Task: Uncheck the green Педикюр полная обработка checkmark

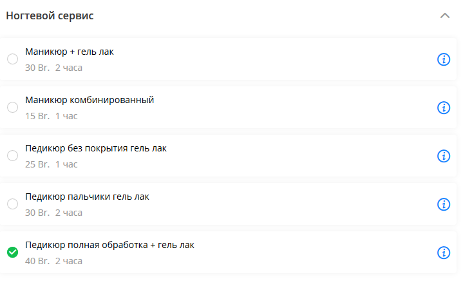Action: 12,253
